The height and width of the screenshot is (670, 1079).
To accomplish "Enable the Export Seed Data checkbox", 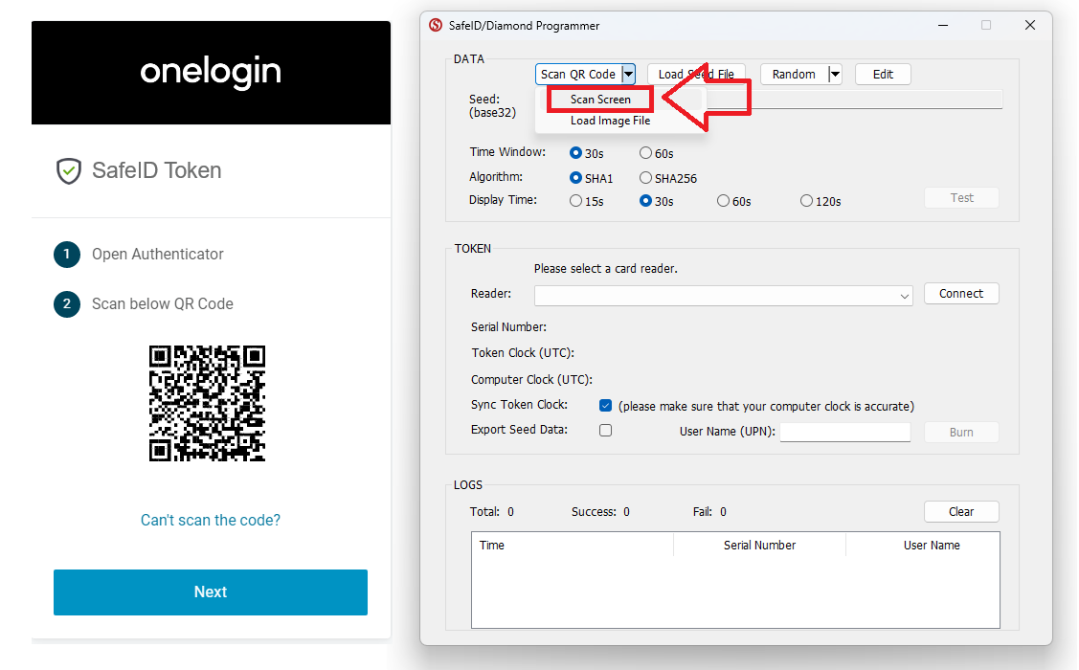I will (605, 431).
